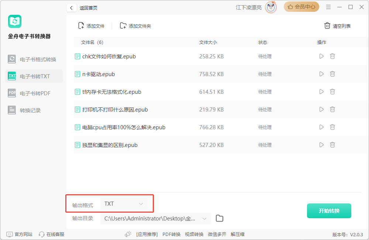Screen dimensions: 369x240
Task: Select file tf内存卡无法格式化.epub
Action: [112, 92]
